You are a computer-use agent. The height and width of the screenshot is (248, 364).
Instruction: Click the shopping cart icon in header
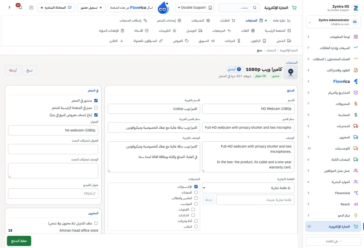click(x=294, y=8)
